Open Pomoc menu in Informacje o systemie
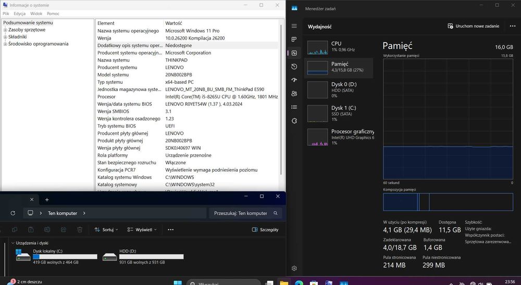 click(53, 14)
